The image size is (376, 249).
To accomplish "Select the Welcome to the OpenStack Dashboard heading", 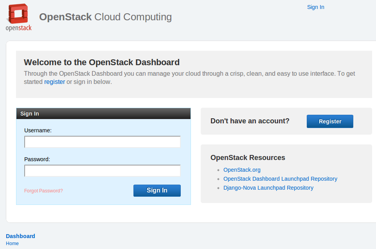I will pyautogui.click(x=102, y=62).
